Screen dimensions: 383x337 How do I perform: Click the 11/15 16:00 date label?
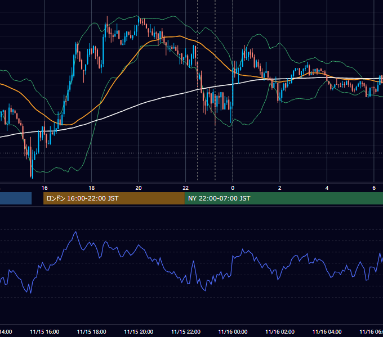[44, 331]
